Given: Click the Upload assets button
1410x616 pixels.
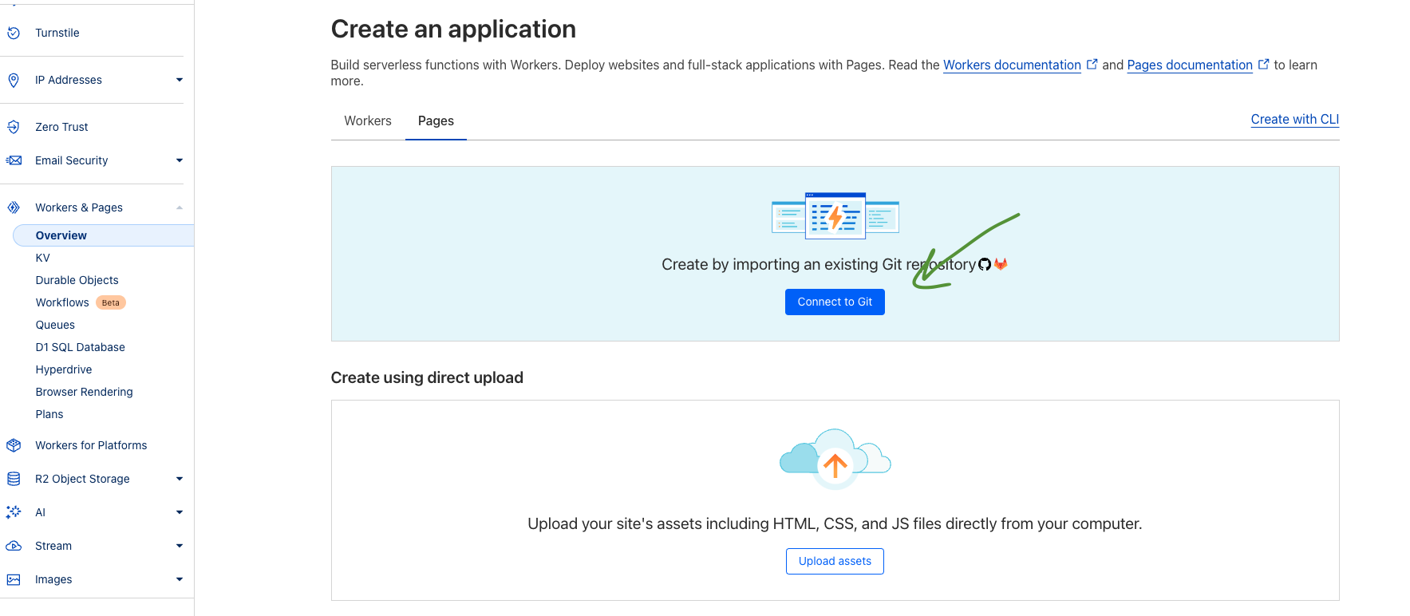Looking at the screenshot, I should click(835, 561).
